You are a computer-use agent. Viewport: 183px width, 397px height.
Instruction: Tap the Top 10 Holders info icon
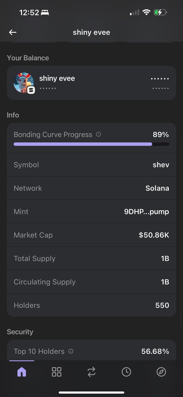click(71, 351)
